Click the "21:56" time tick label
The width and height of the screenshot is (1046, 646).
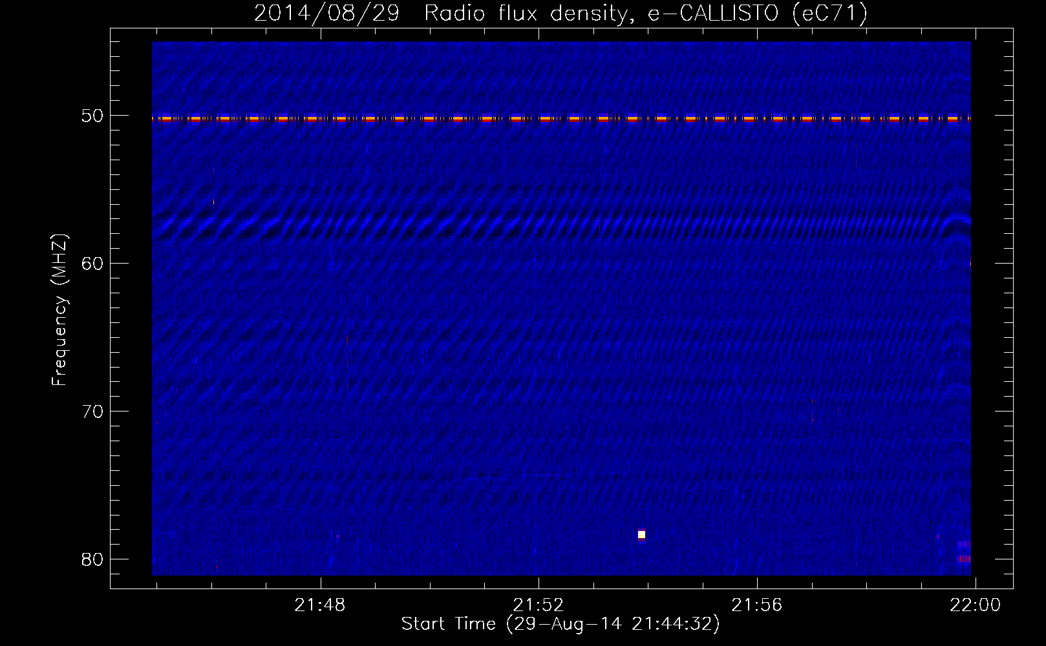tap(756, 605)
